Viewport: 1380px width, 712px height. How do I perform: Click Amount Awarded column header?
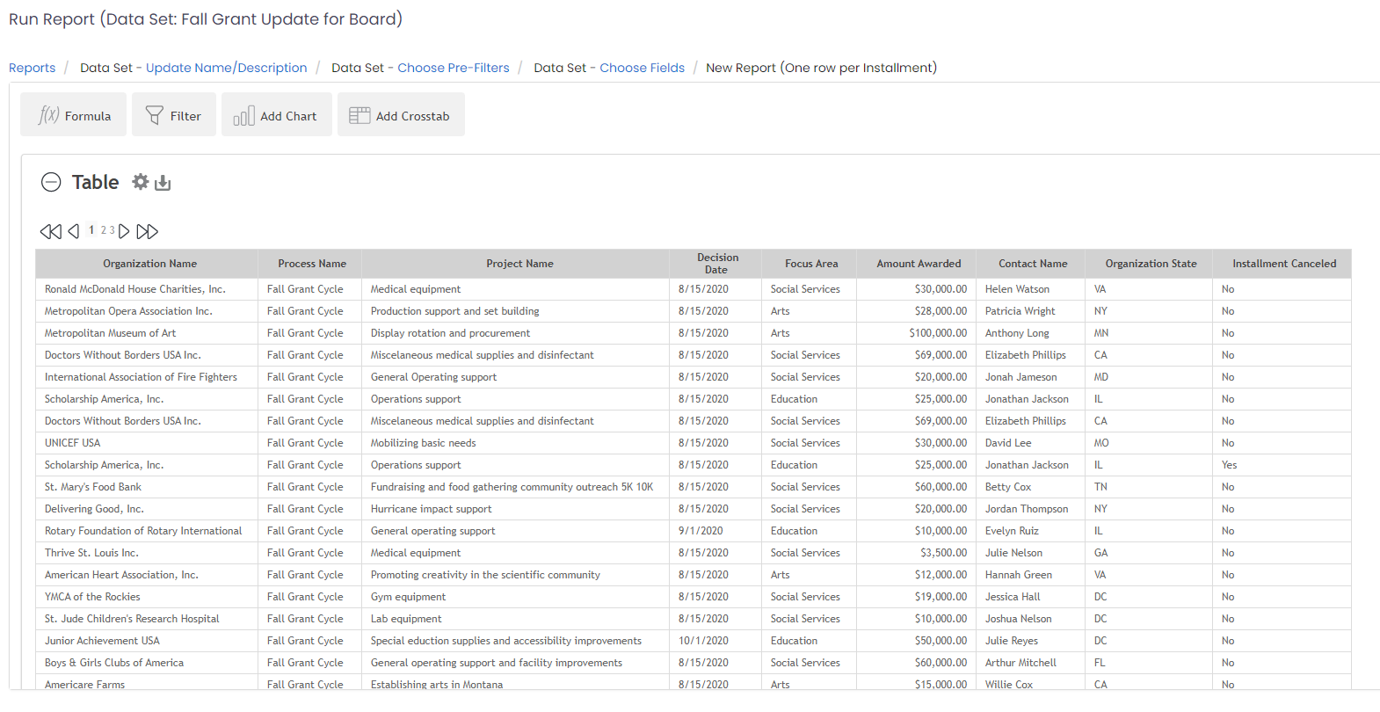pos(916,264)
